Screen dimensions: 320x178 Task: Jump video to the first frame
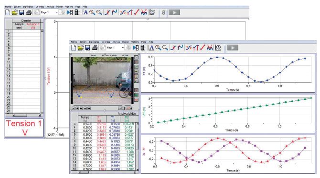click(81, 109)
